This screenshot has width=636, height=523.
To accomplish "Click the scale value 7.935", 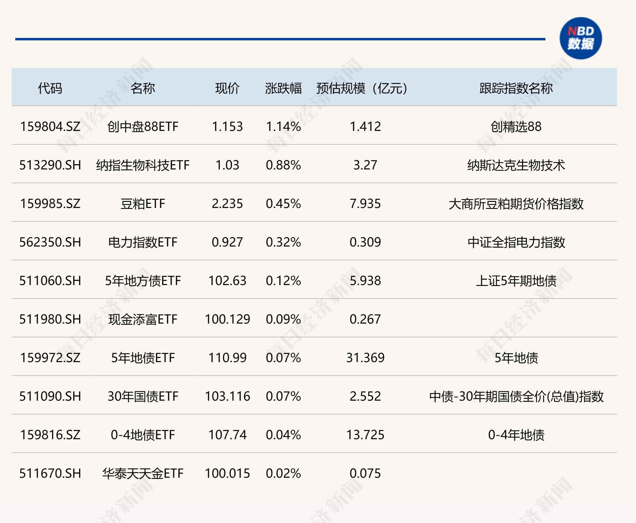I will 365,204.
